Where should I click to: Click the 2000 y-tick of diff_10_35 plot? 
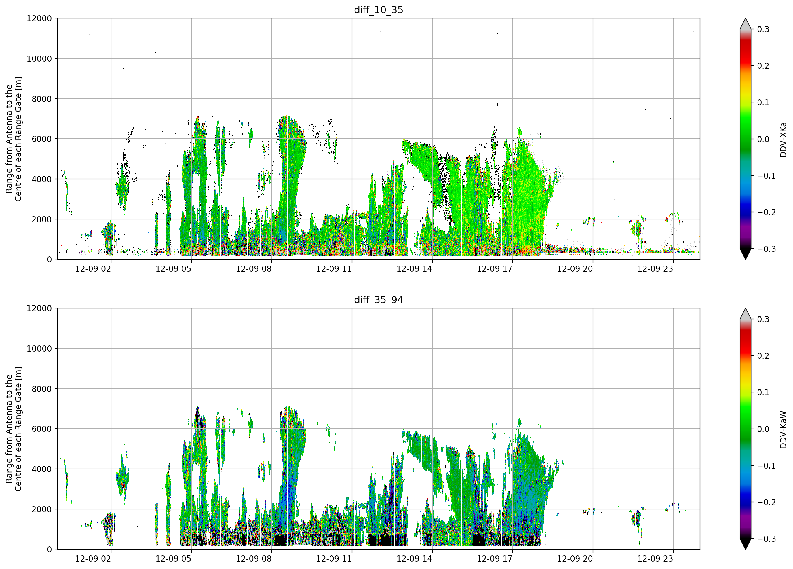pyautogui.click(x=42, y=219)
